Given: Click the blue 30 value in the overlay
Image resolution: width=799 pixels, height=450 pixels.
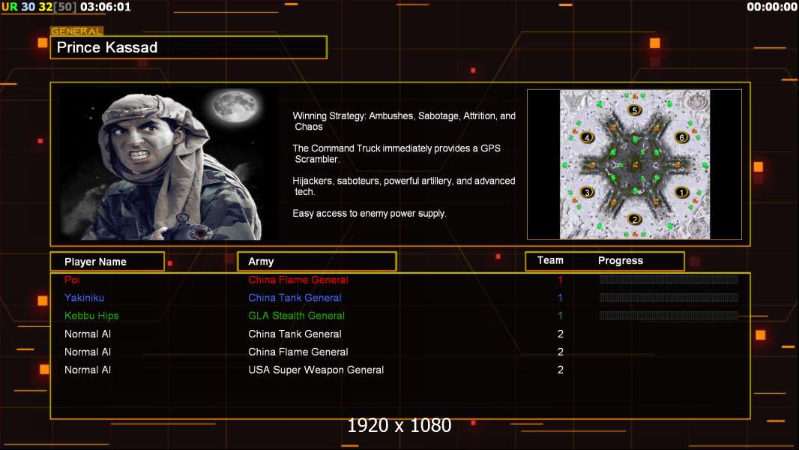Looking at the screenshot, I should [x=28, y=7].
